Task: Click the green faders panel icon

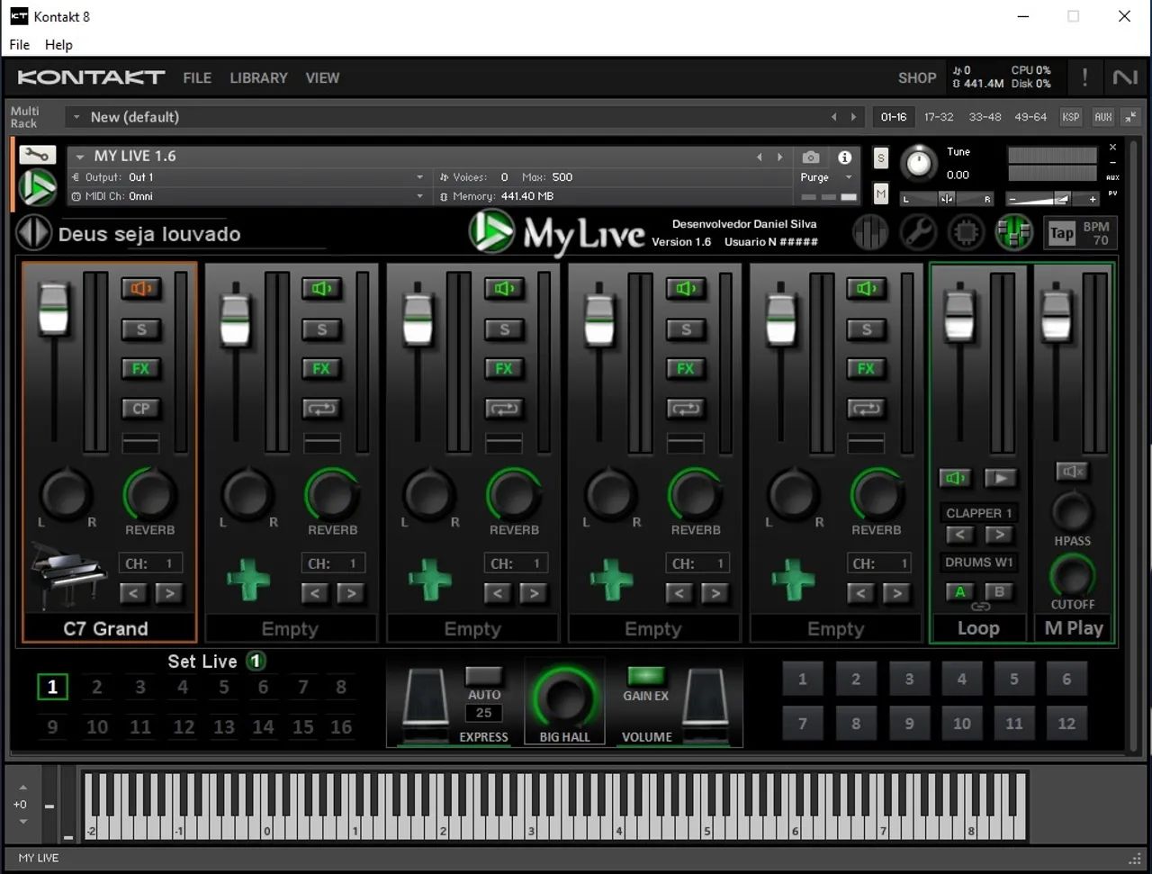Action: tap(1014, 232)
